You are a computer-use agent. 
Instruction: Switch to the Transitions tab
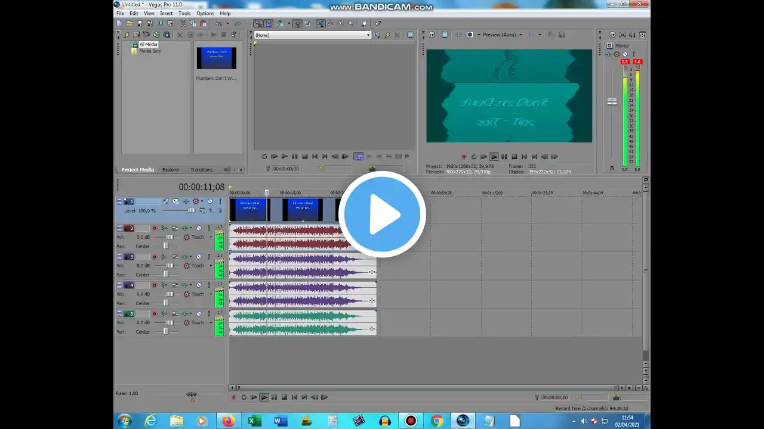click(x=201, y=170)
